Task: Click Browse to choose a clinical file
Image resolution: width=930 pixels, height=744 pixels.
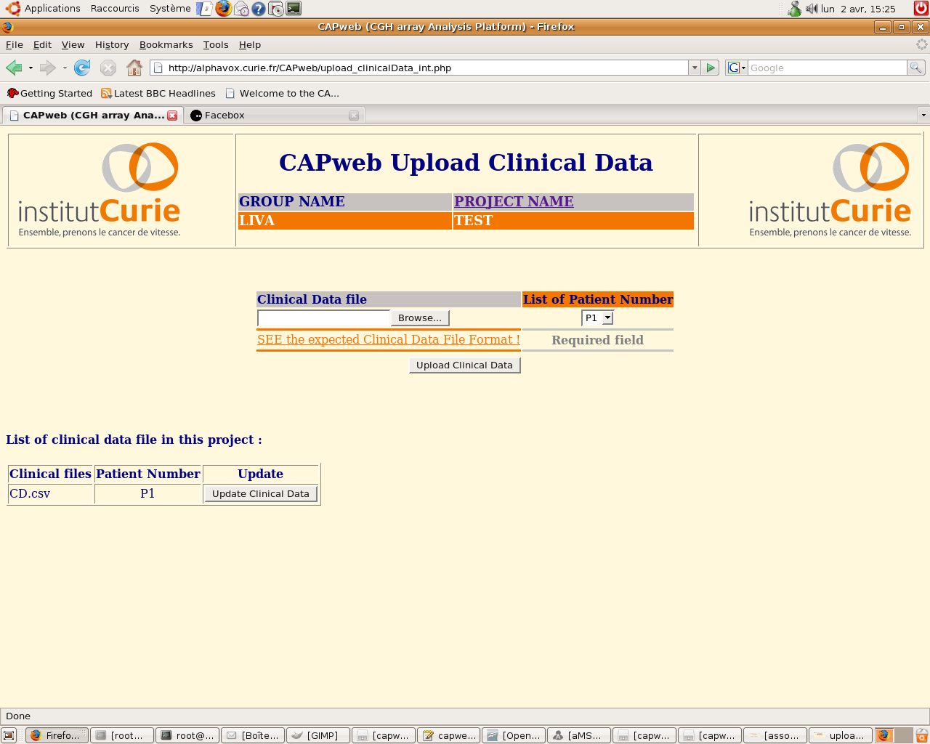Action: (420, 318)
